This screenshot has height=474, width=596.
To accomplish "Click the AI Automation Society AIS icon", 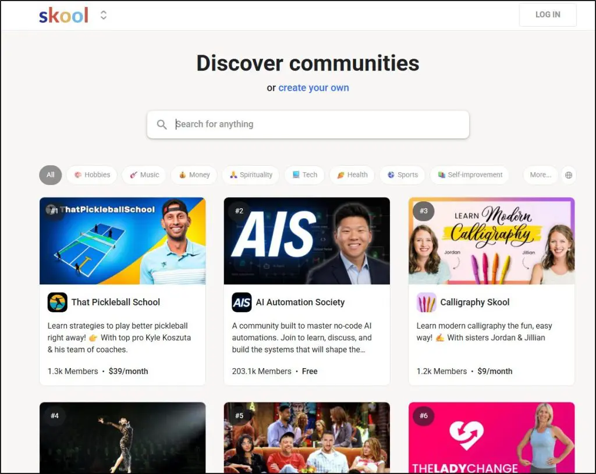I will (242, 302).
